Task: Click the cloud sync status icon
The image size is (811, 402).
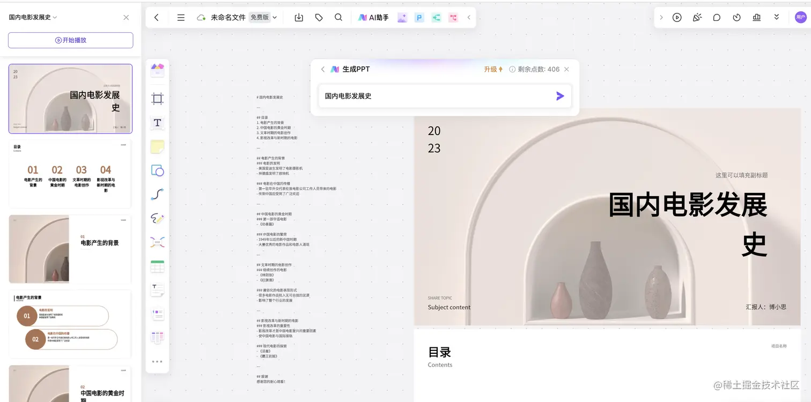Action: pyautogui.click(x=201, y=17)
